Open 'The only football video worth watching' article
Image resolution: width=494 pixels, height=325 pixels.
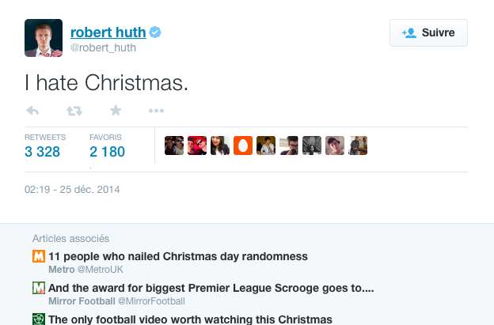(x=190, y=319)
